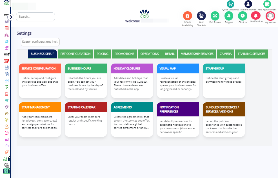This screenshot has width=278, height=178.
Task: Toggle Full Screen mode icon
Action: (215, 16)
